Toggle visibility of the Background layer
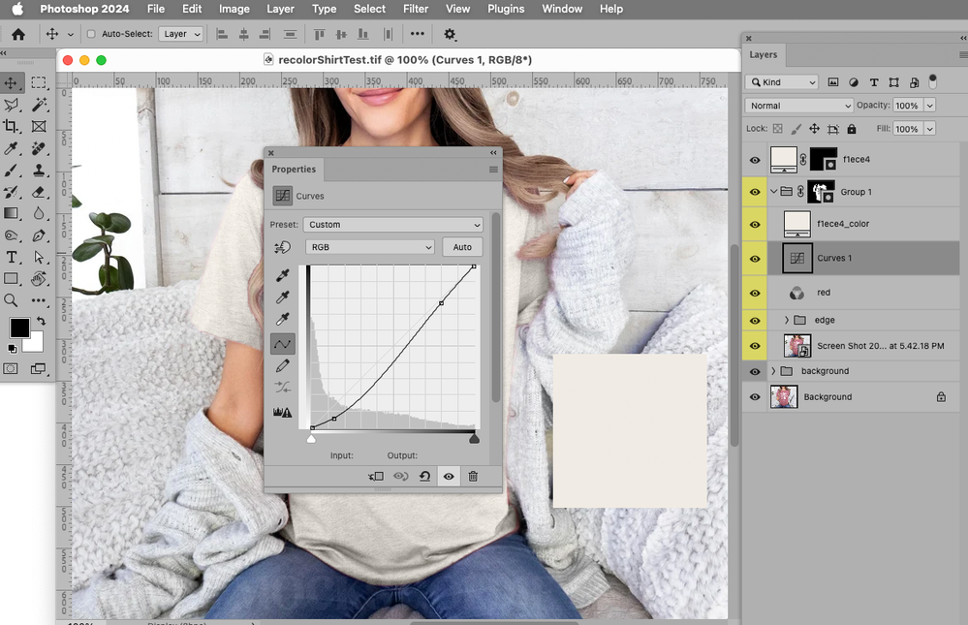This screenshot has width=968, height=625. pos(755,396)
